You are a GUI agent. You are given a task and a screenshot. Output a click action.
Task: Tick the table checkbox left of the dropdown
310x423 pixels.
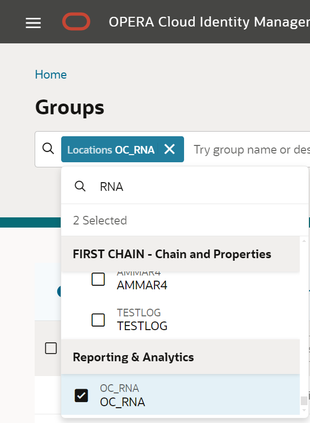click(x=51, y=348)
